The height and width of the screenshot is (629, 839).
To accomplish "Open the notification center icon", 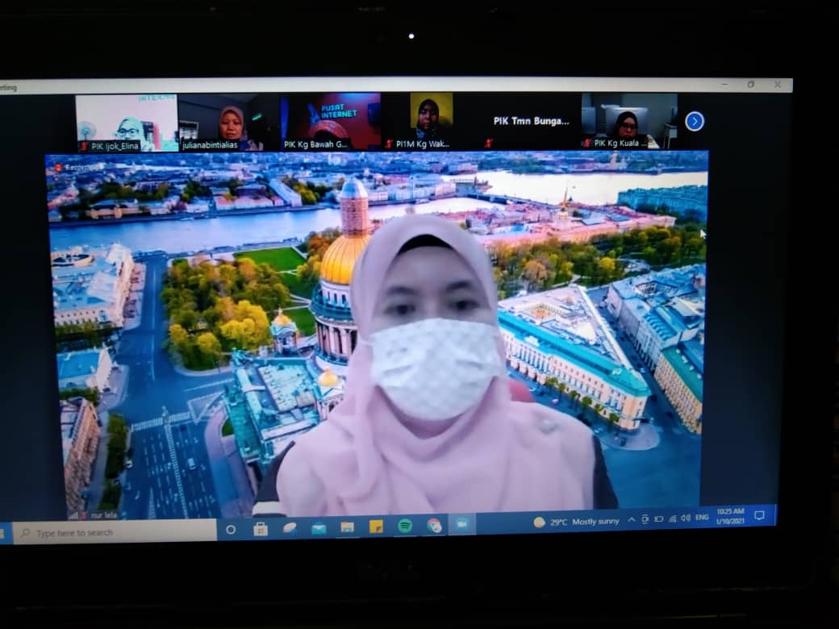I will pos(759,515).
